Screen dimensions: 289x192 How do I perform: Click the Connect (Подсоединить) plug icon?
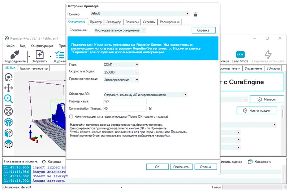click(x=15, y=55)
